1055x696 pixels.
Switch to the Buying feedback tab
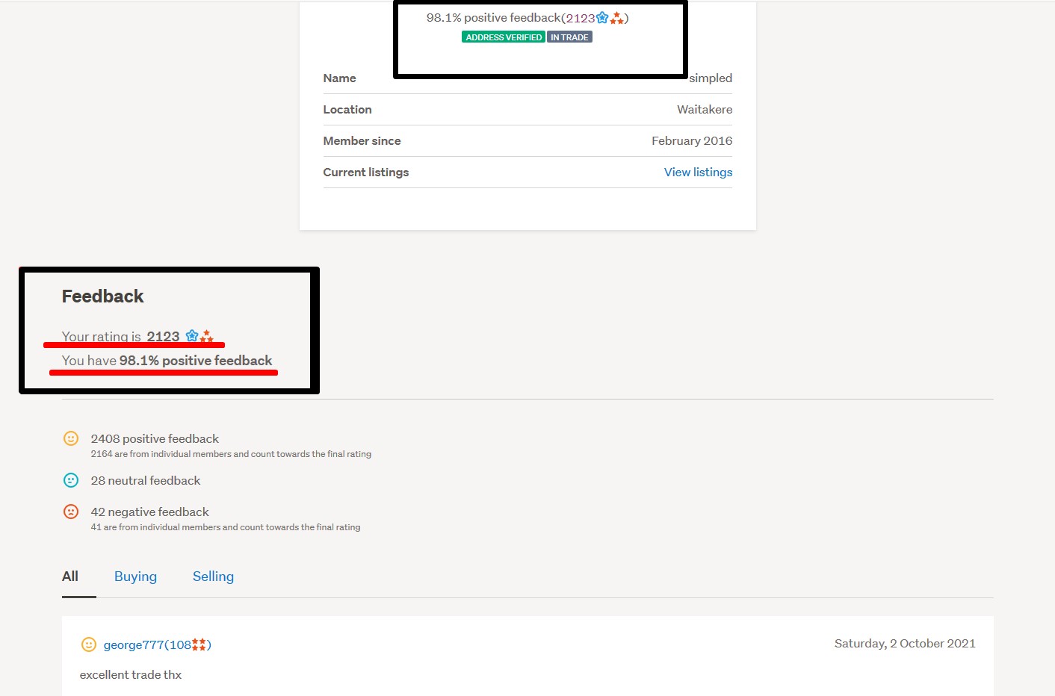(x=135, y=577)
